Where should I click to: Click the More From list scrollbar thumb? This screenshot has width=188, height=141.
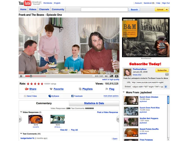pos(168,100)
